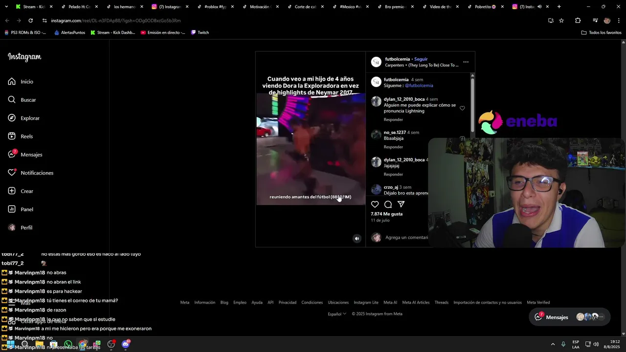Open Todos los favoritos folder
Screen dimensions: 626x352
pyautogui.click(x=601, y=33)
